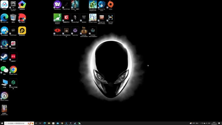
Task: Open the red G gaming platform shortcut
Action: click(x=66, y=18)
